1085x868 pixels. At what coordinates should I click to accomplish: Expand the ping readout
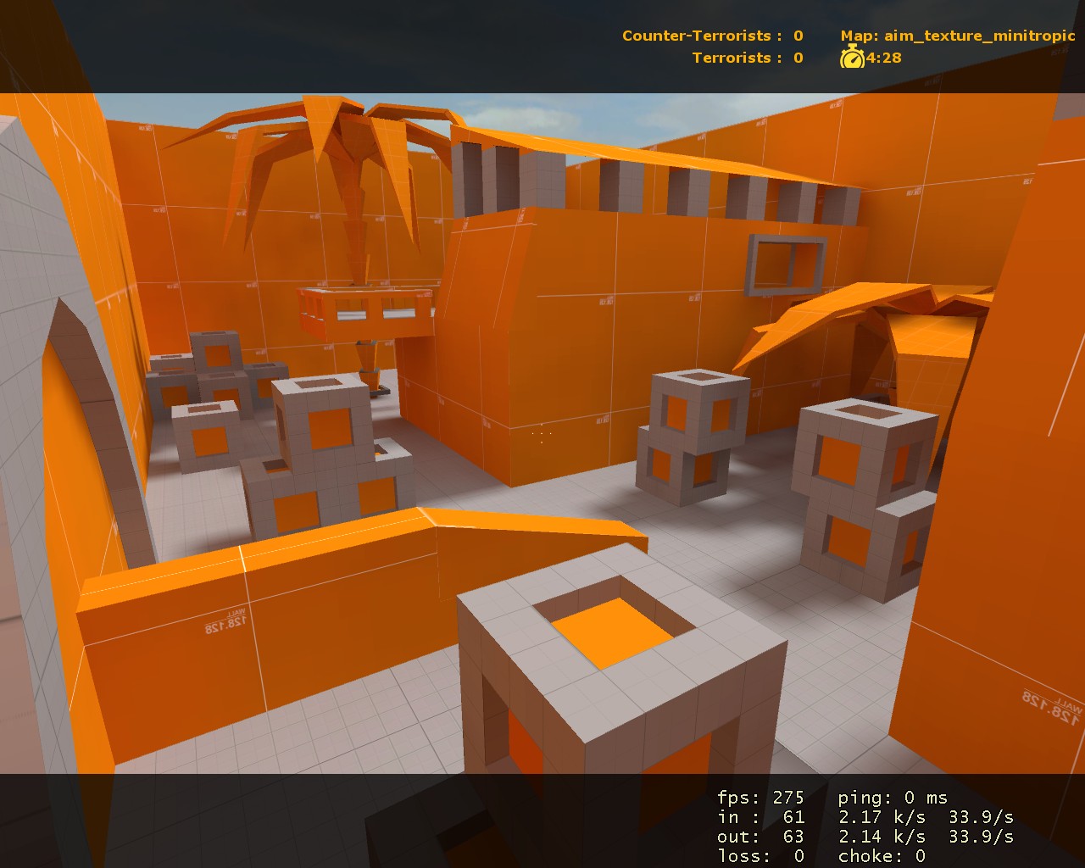893,797
